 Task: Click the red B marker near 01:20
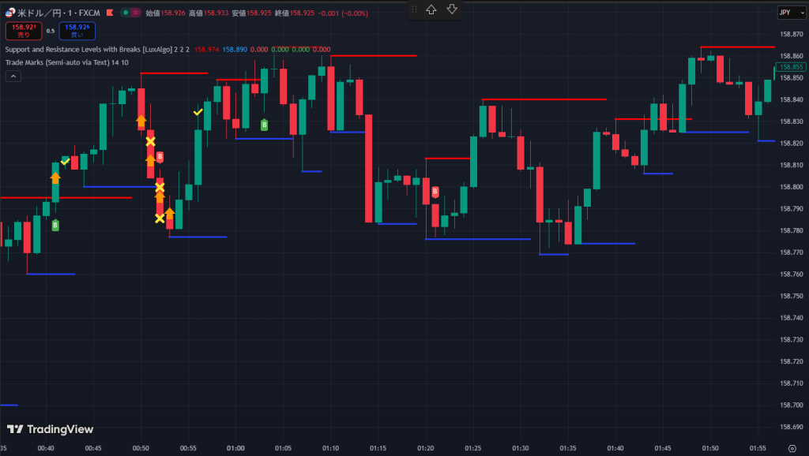tap(435, 192)
